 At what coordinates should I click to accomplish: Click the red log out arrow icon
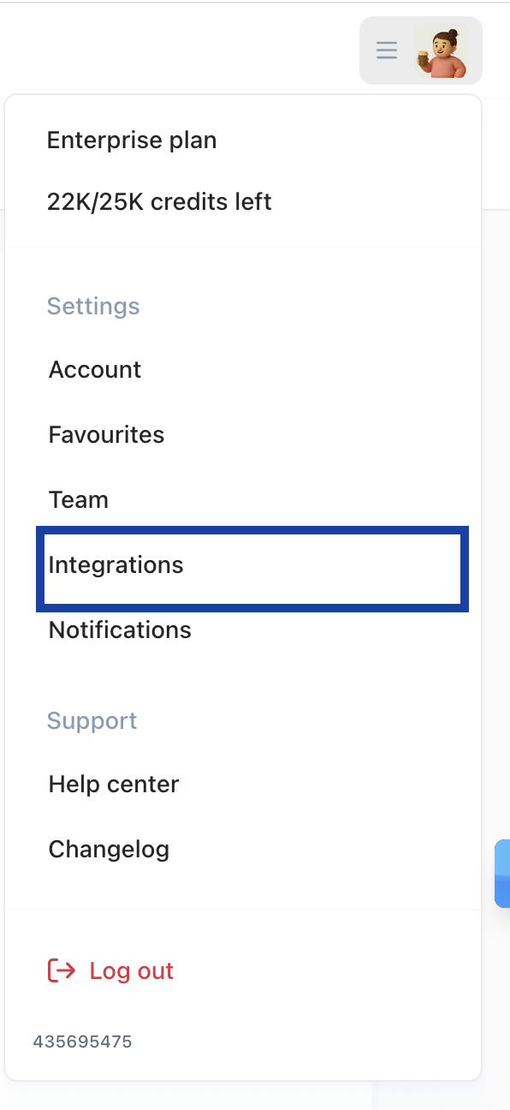click(x=62, y=970)
